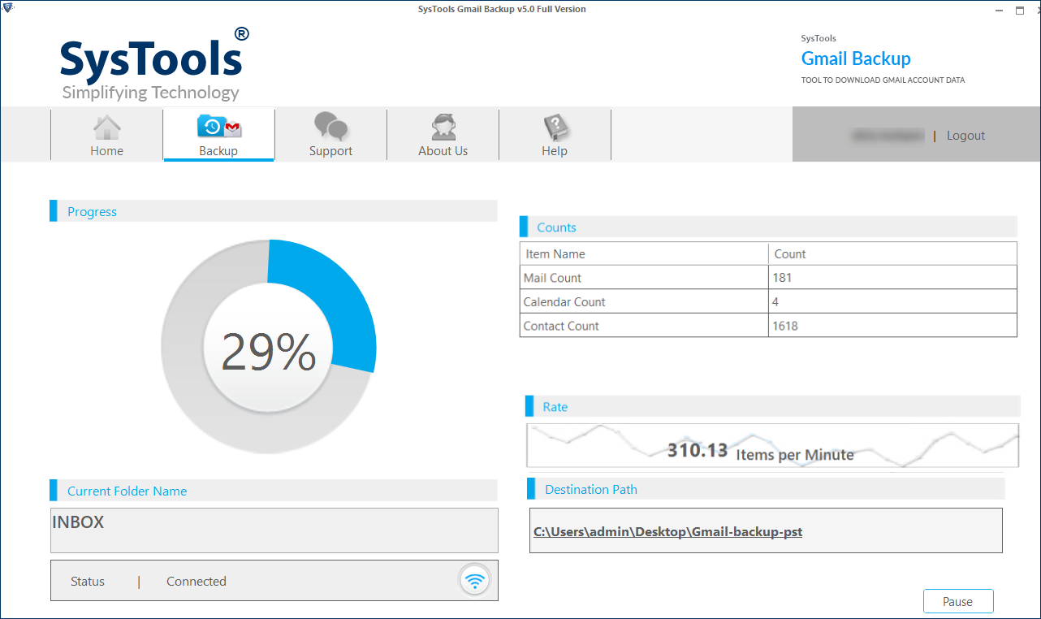Viewport: 1041px width, 619px height.
Task: Click the mail count value 181
Action: 782,278
